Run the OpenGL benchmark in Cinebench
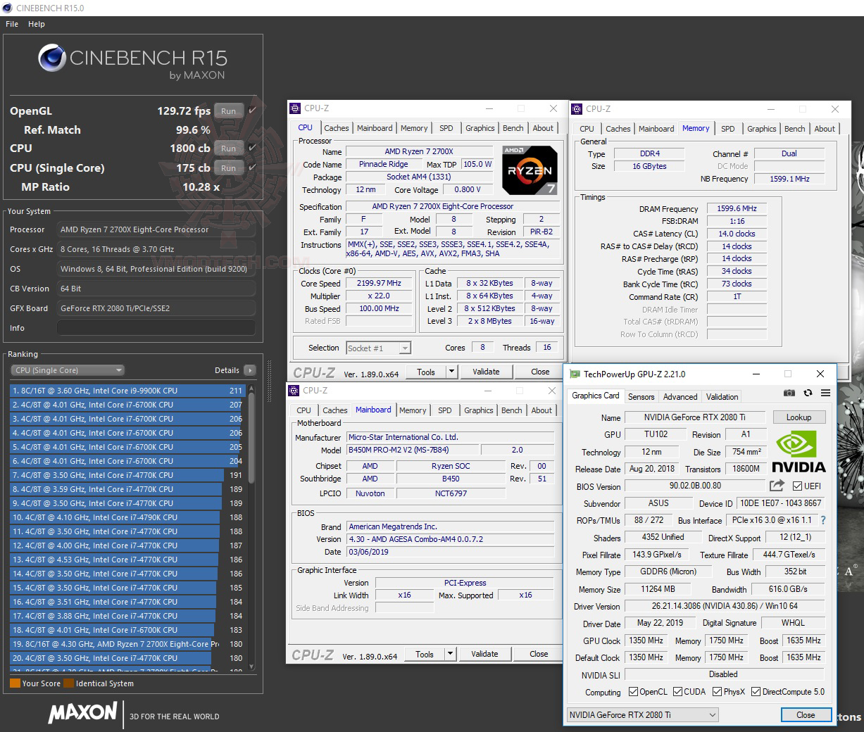The image size is (864, 732). tap(227, 111)
